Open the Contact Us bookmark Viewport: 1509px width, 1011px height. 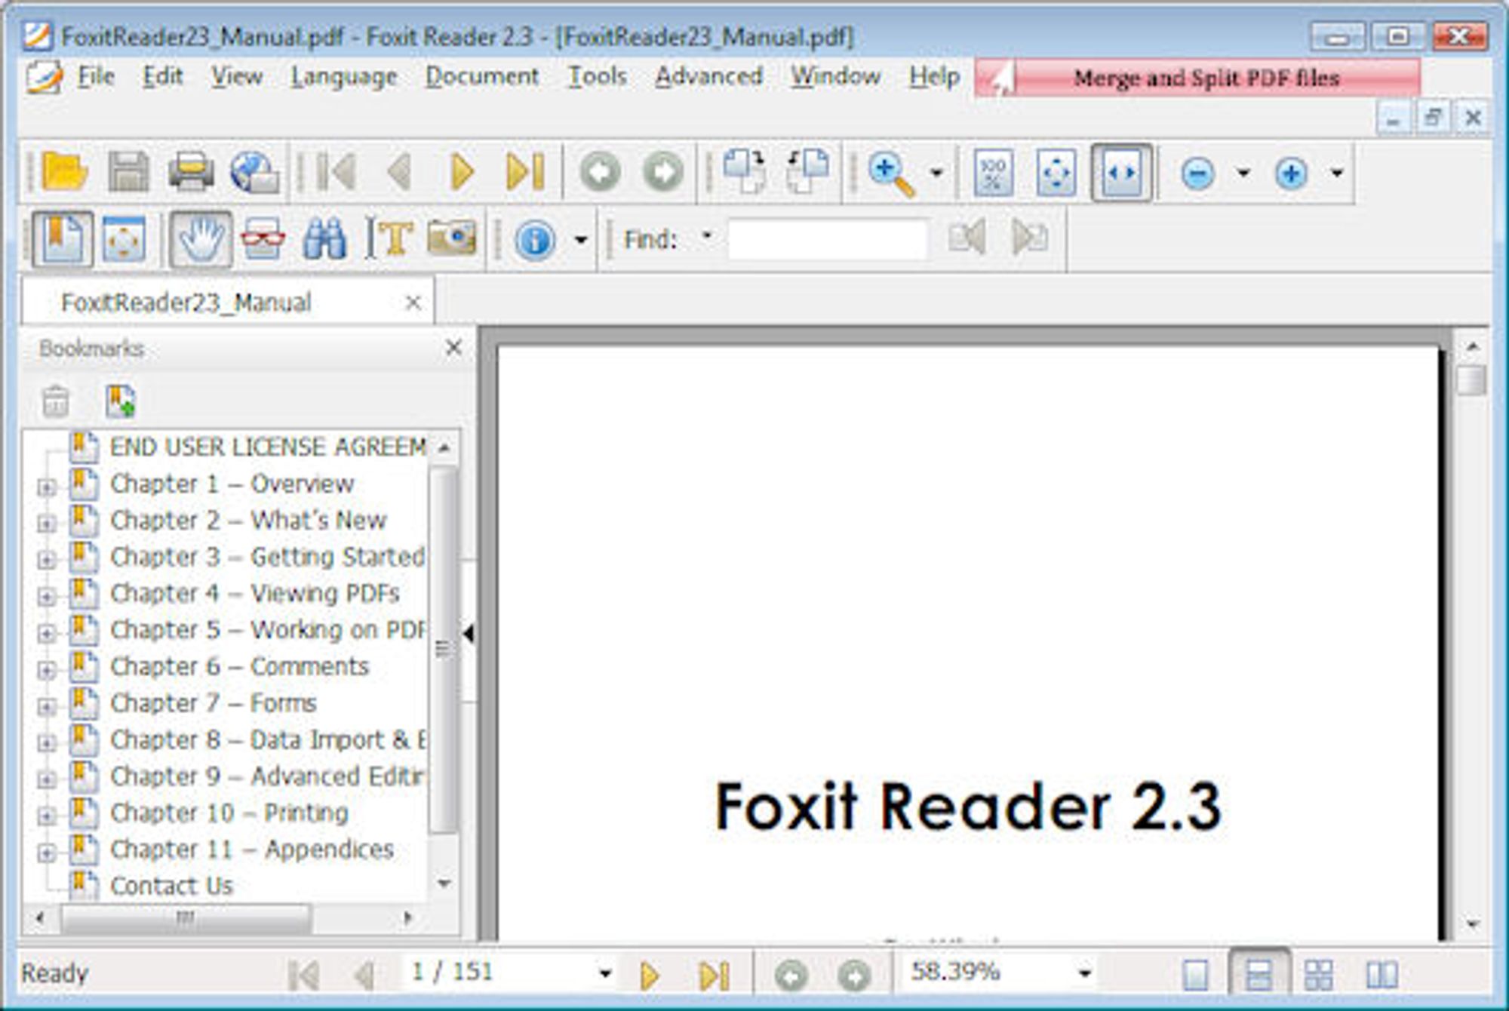[x=171, y=886]
